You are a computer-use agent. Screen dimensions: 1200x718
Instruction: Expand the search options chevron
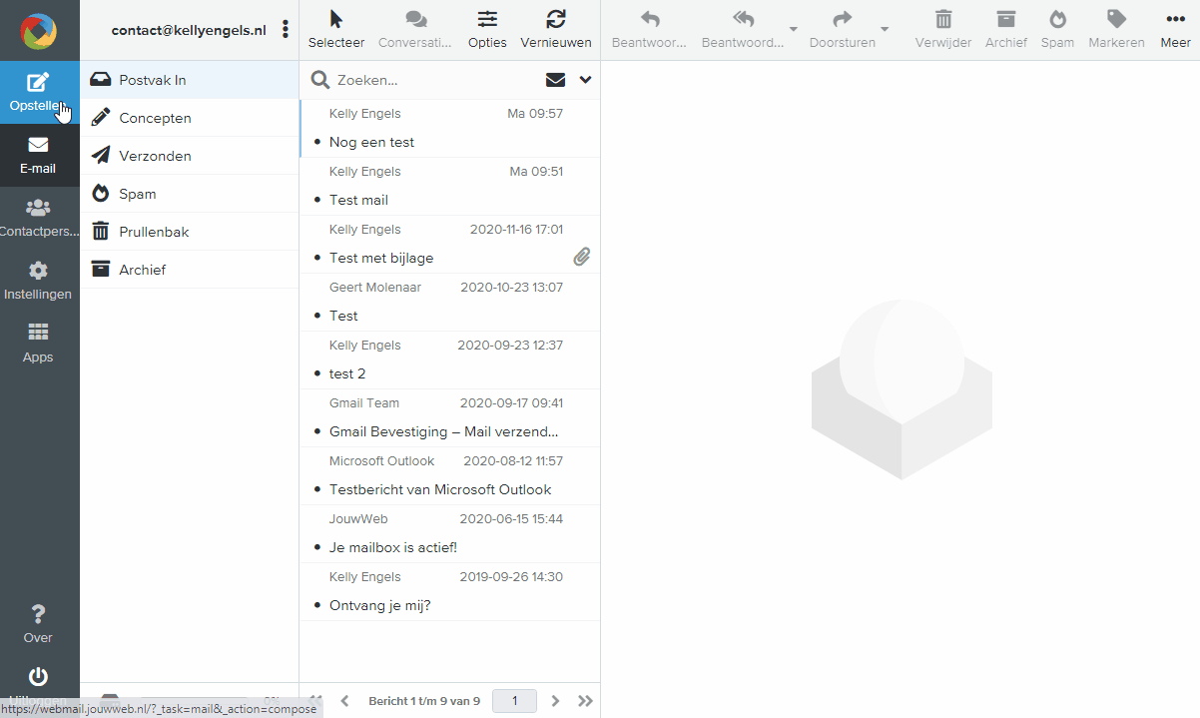pyautogui.click(x=585, y=80)
